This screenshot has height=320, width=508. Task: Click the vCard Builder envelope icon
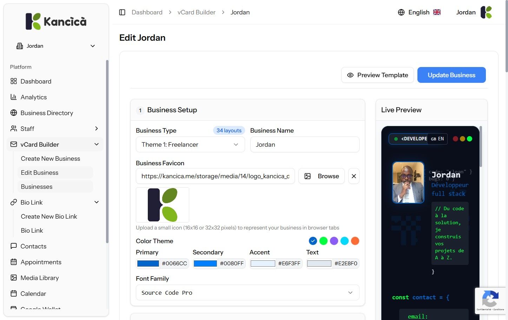[14, 145]
